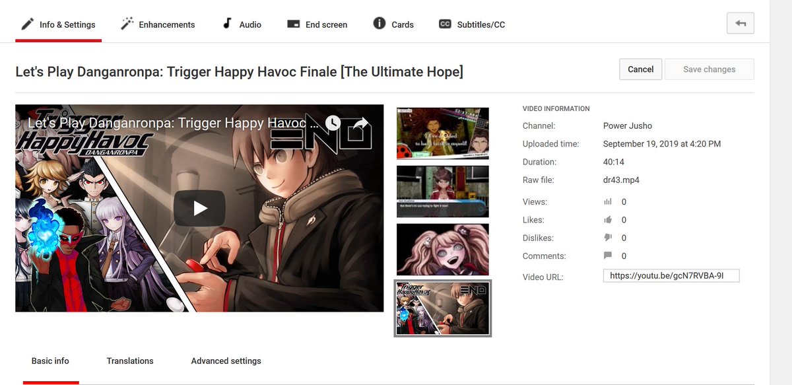Image resolution: width=792 pixels, height=385 pixels.
Task: Click the raw file name dr43.mp4
Action: pyautogui.click(x=621, y=180)
